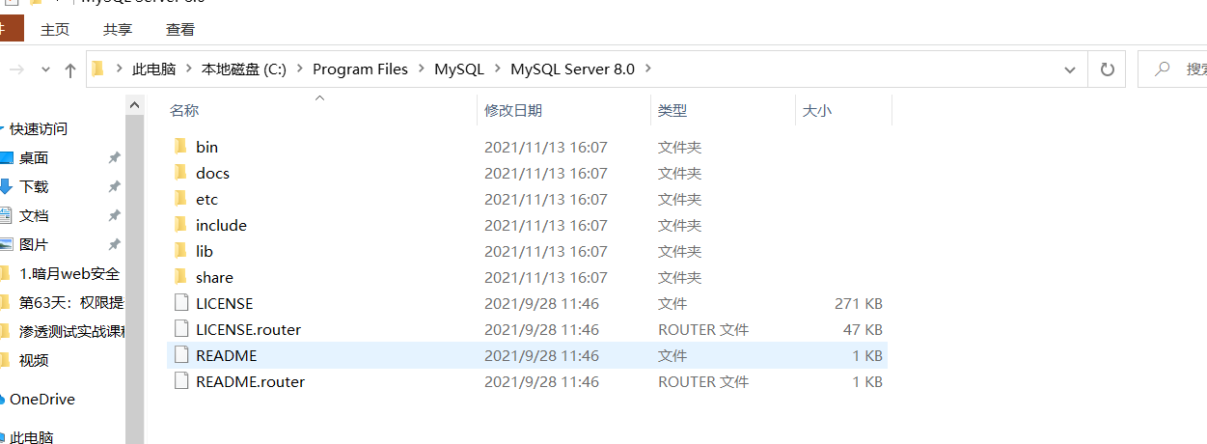
Task: Sort files by 名称 column
Action: click(x=184, y=111)
